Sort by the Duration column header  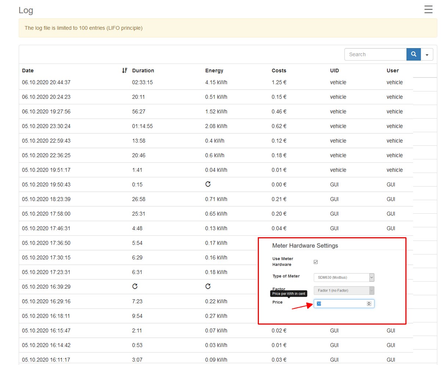(143, 71)
